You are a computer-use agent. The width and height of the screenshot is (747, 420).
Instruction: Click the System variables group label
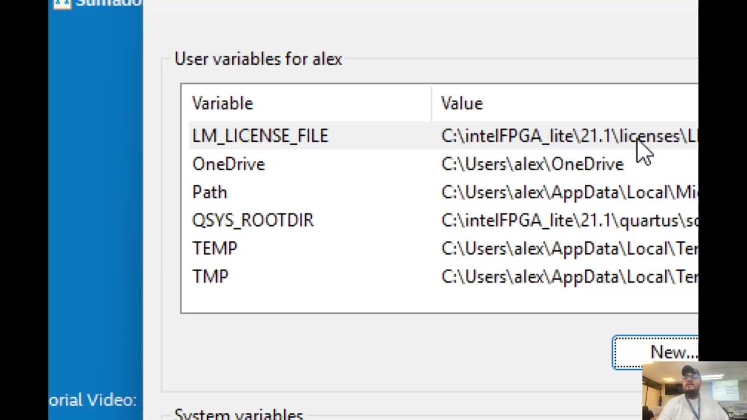coord(239,415)
